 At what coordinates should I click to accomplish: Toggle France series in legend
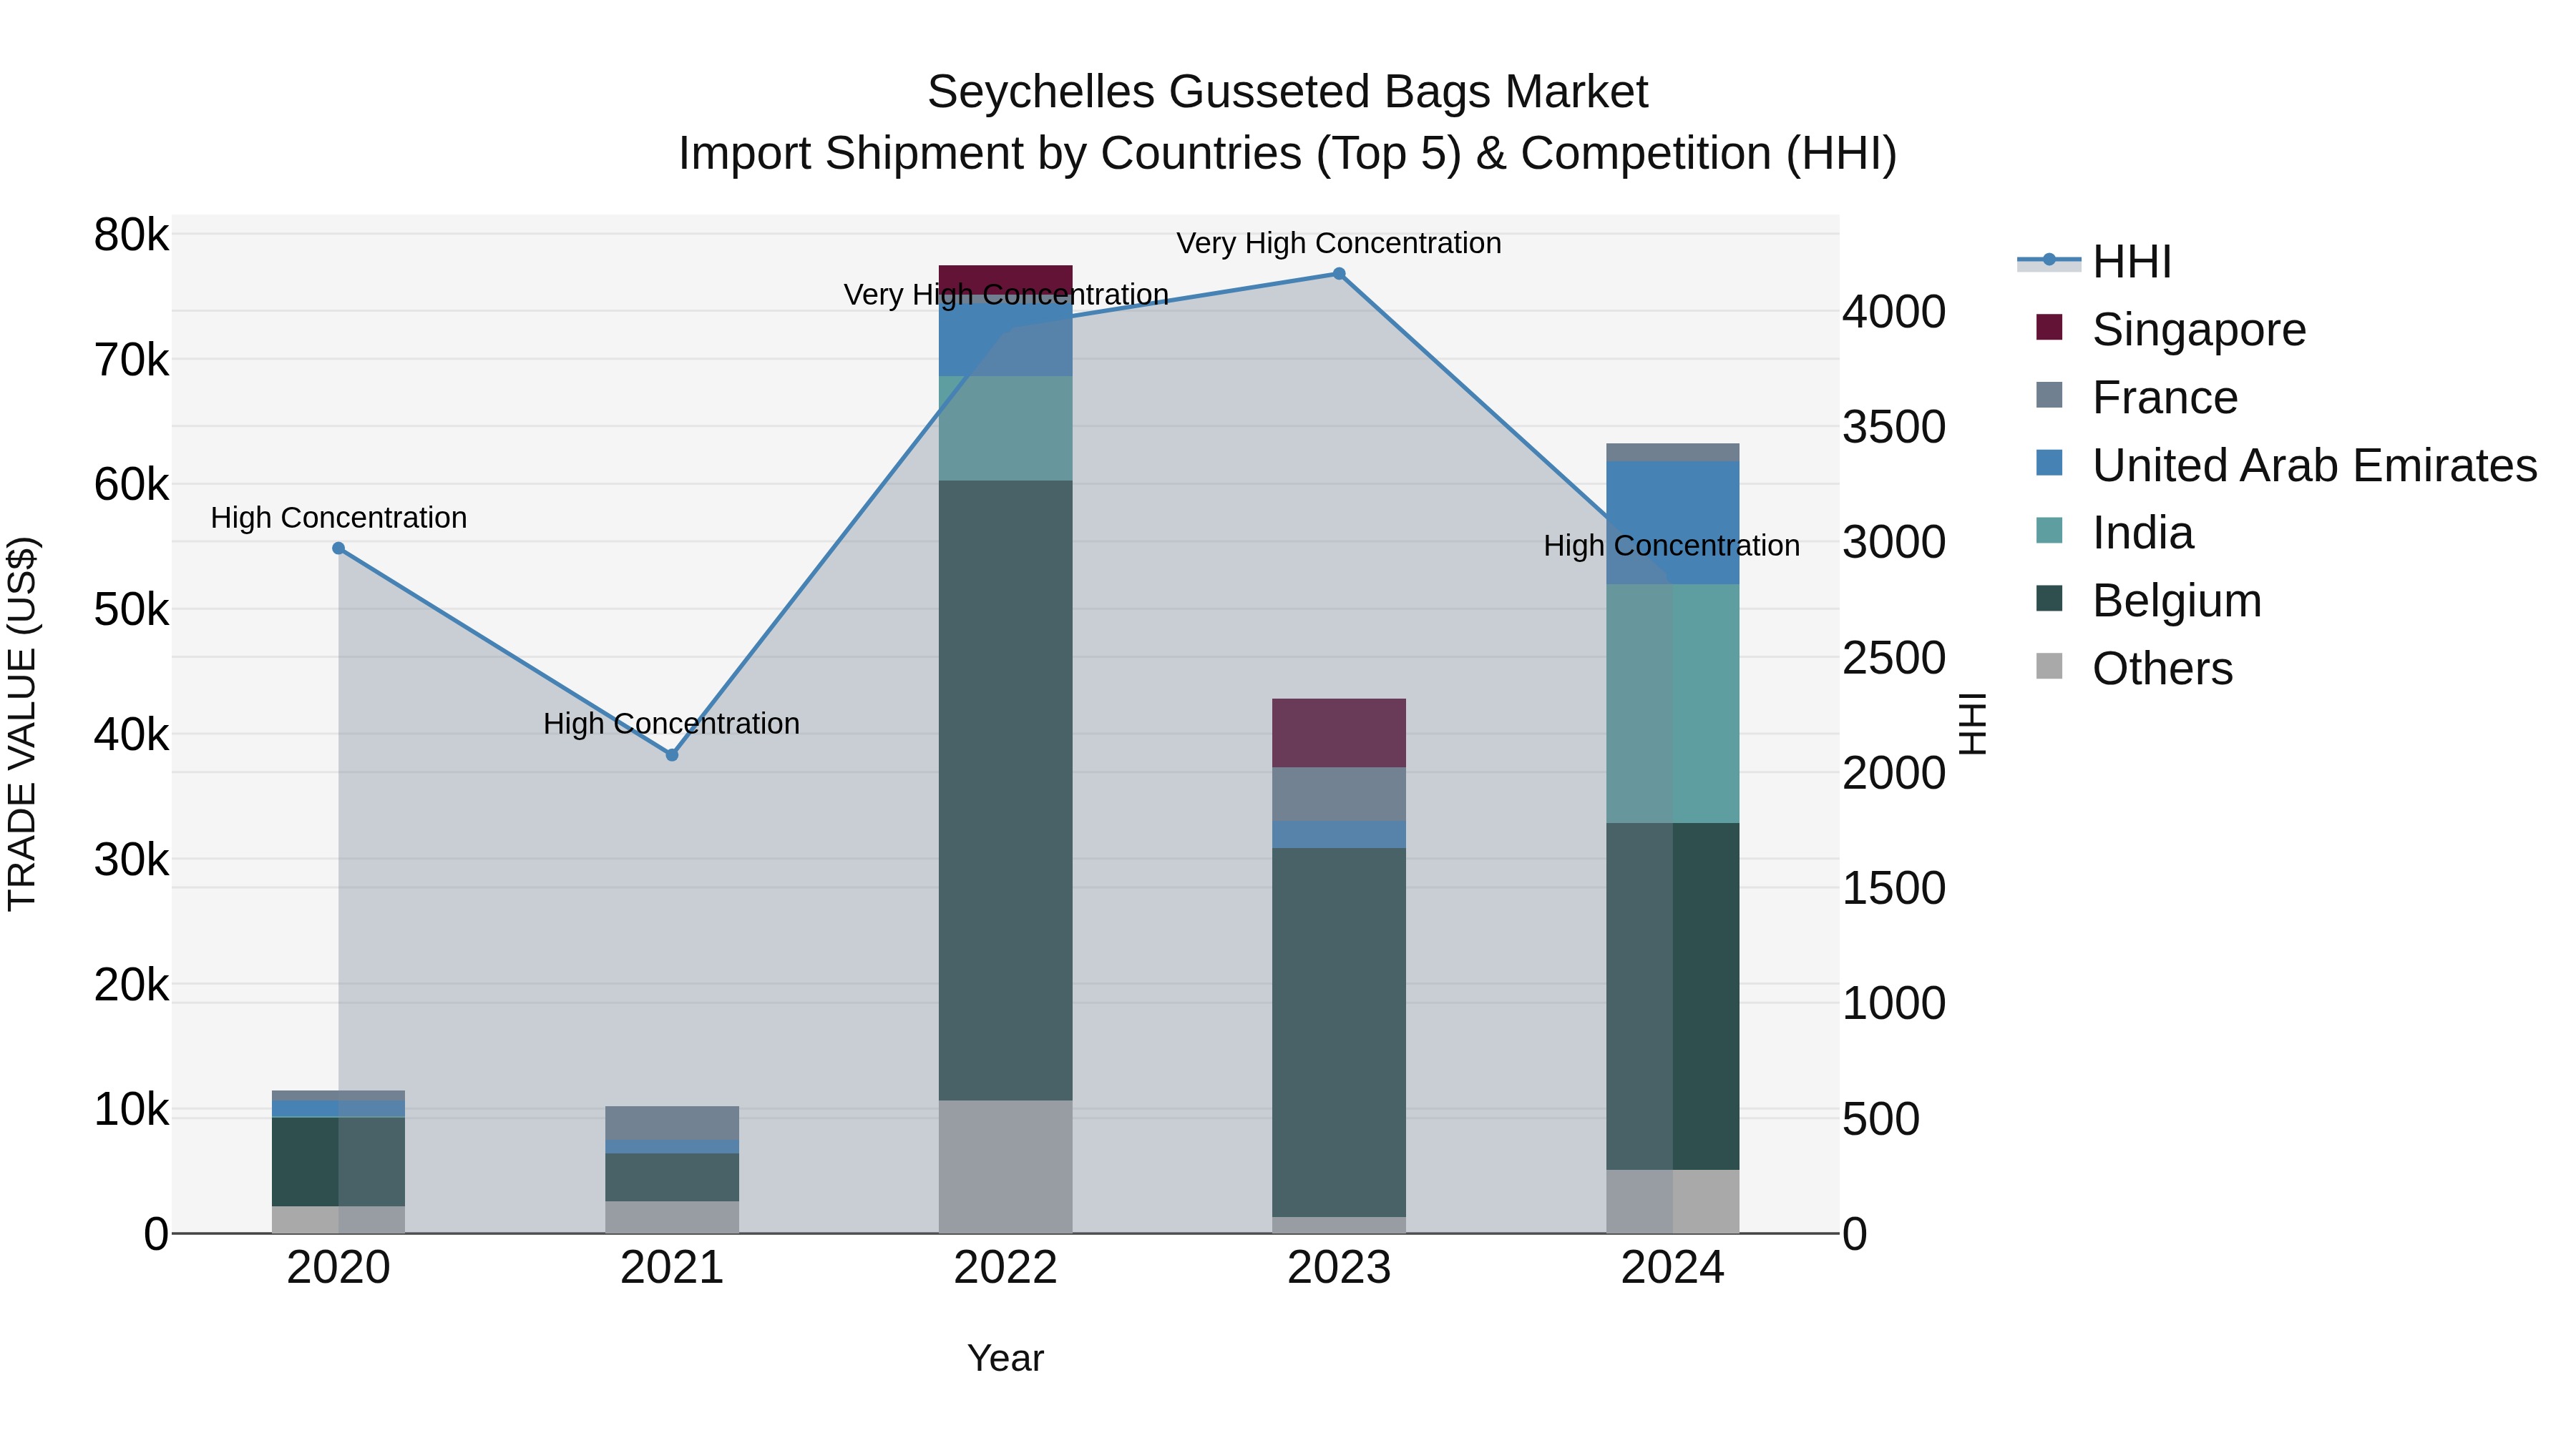coord(2136,398)
